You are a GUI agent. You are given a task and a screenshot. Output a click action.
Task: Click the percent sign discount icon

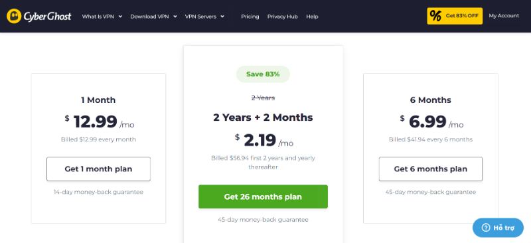pos(435,16)
